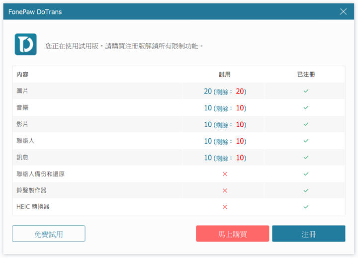Select the 內容 column header
The height and width of the screenshot is (258, 358).
[22, 75]
